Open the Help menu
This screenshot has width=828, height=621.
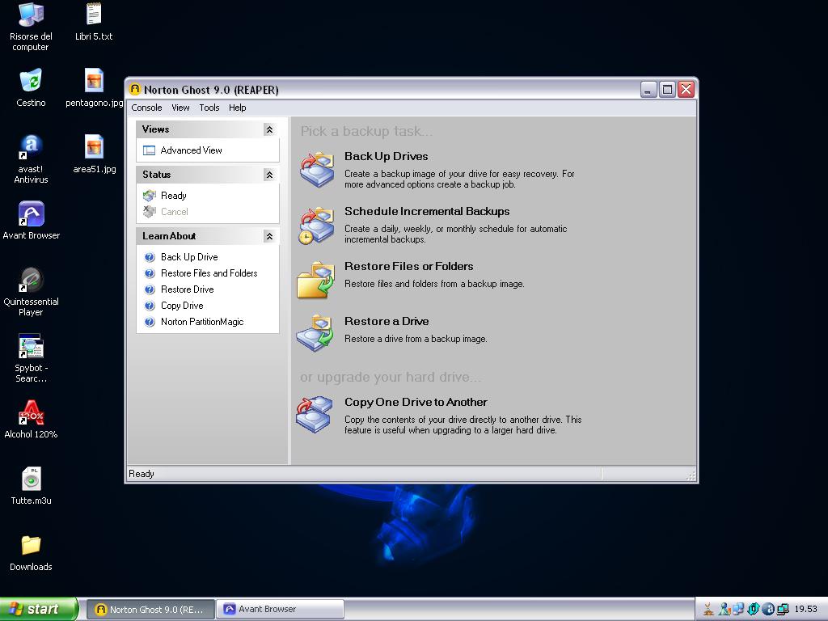237,108
